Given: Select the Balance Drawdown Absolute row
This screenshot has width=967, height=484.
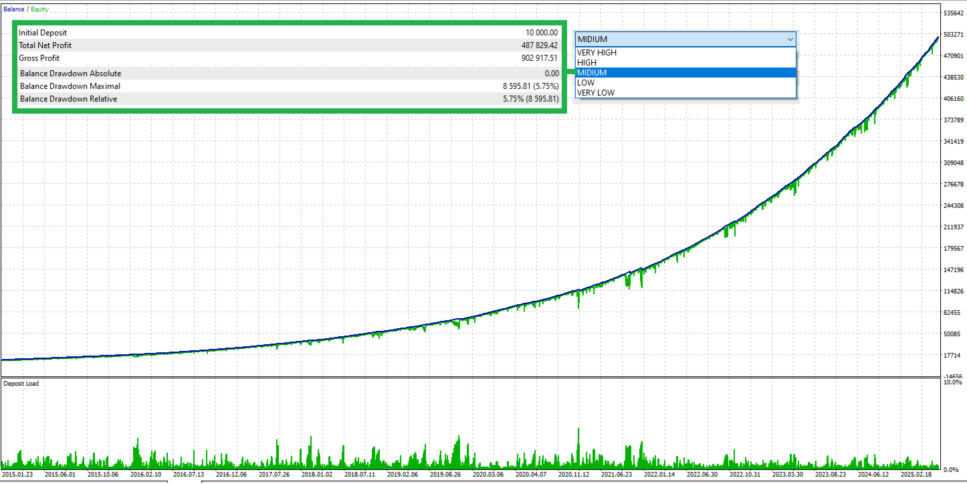Looking at the screenshot, I should click(x=289, y=74).
